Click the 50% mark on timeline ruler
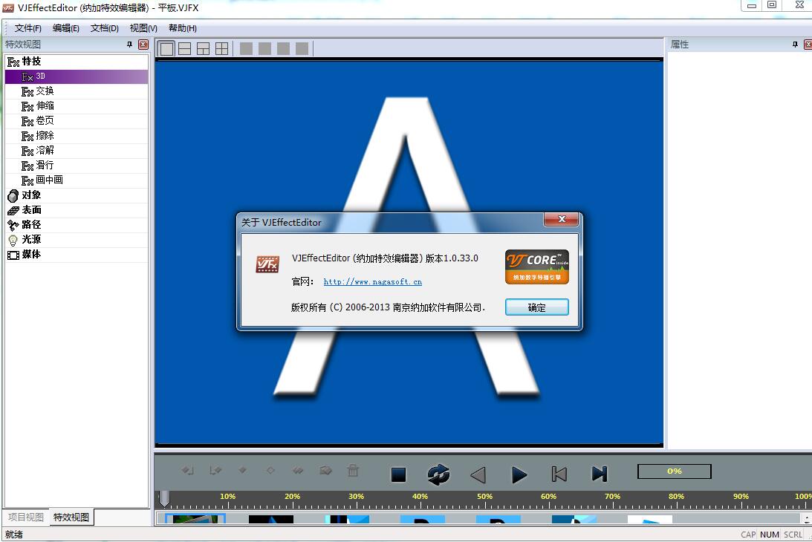Viewport: 812px width, 542px height. pos(484,496)
